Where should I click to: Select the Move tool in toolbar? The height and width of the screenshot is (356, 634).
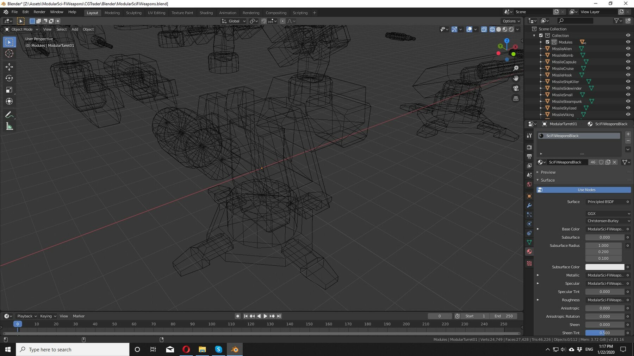point(10,66)
